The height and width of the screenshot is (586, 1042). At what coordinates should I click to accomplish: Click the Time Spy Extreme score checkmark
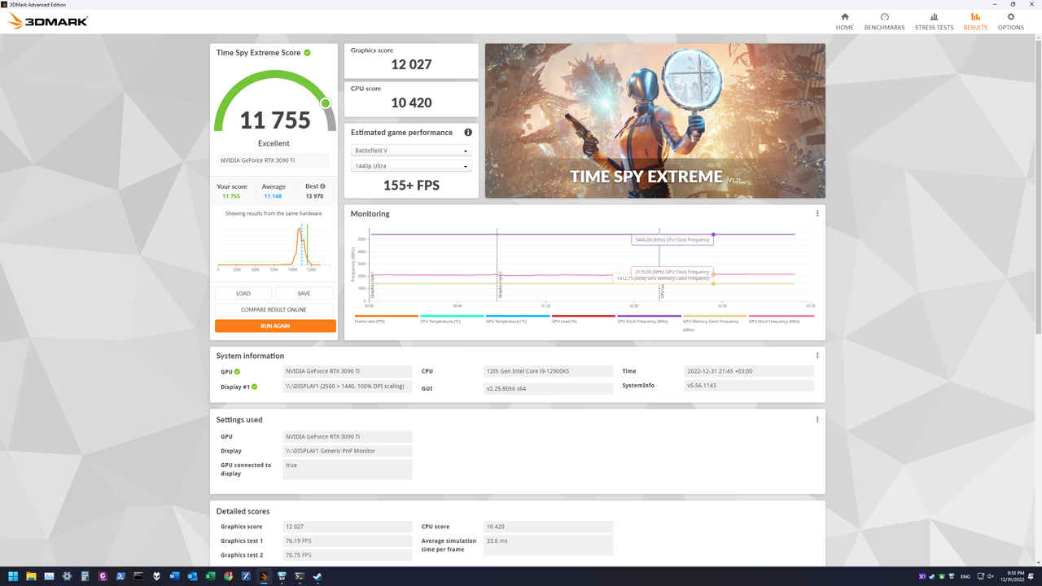pos(308,52)
